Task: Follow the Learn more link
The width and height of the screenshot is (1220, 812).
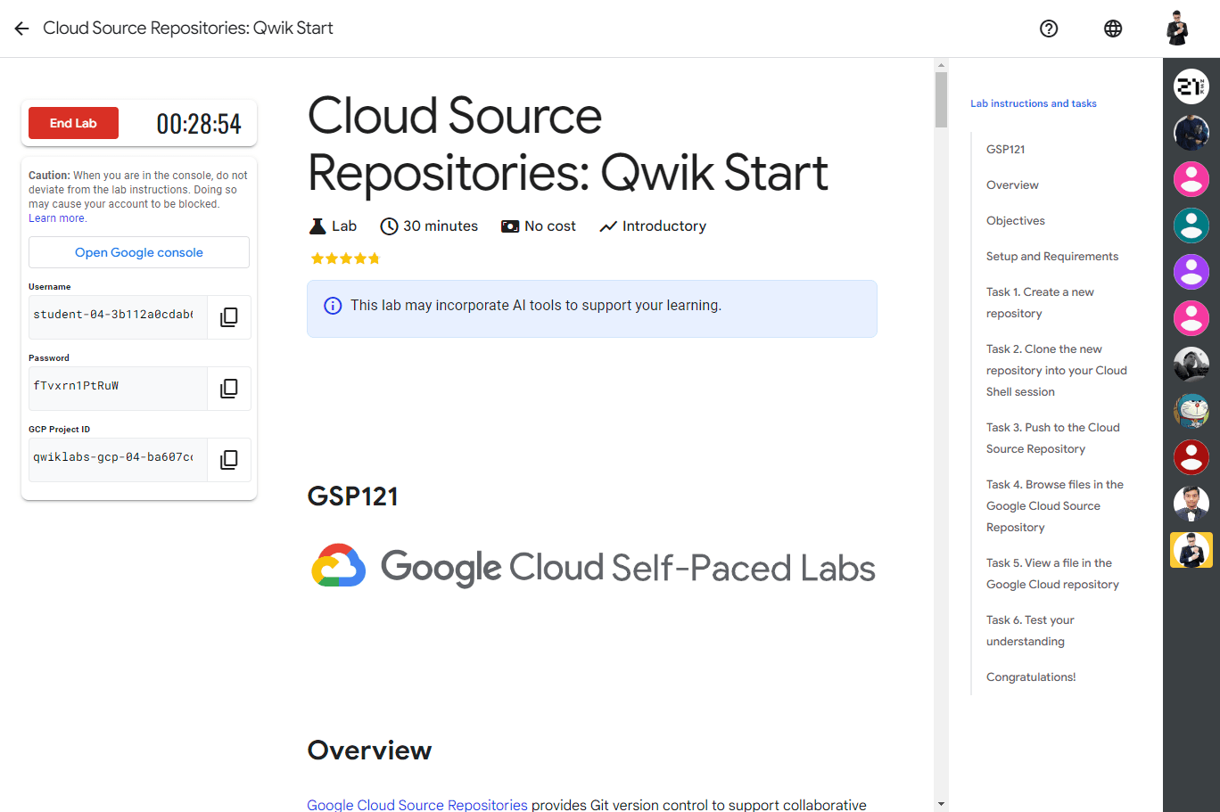Action: [57, 218]
